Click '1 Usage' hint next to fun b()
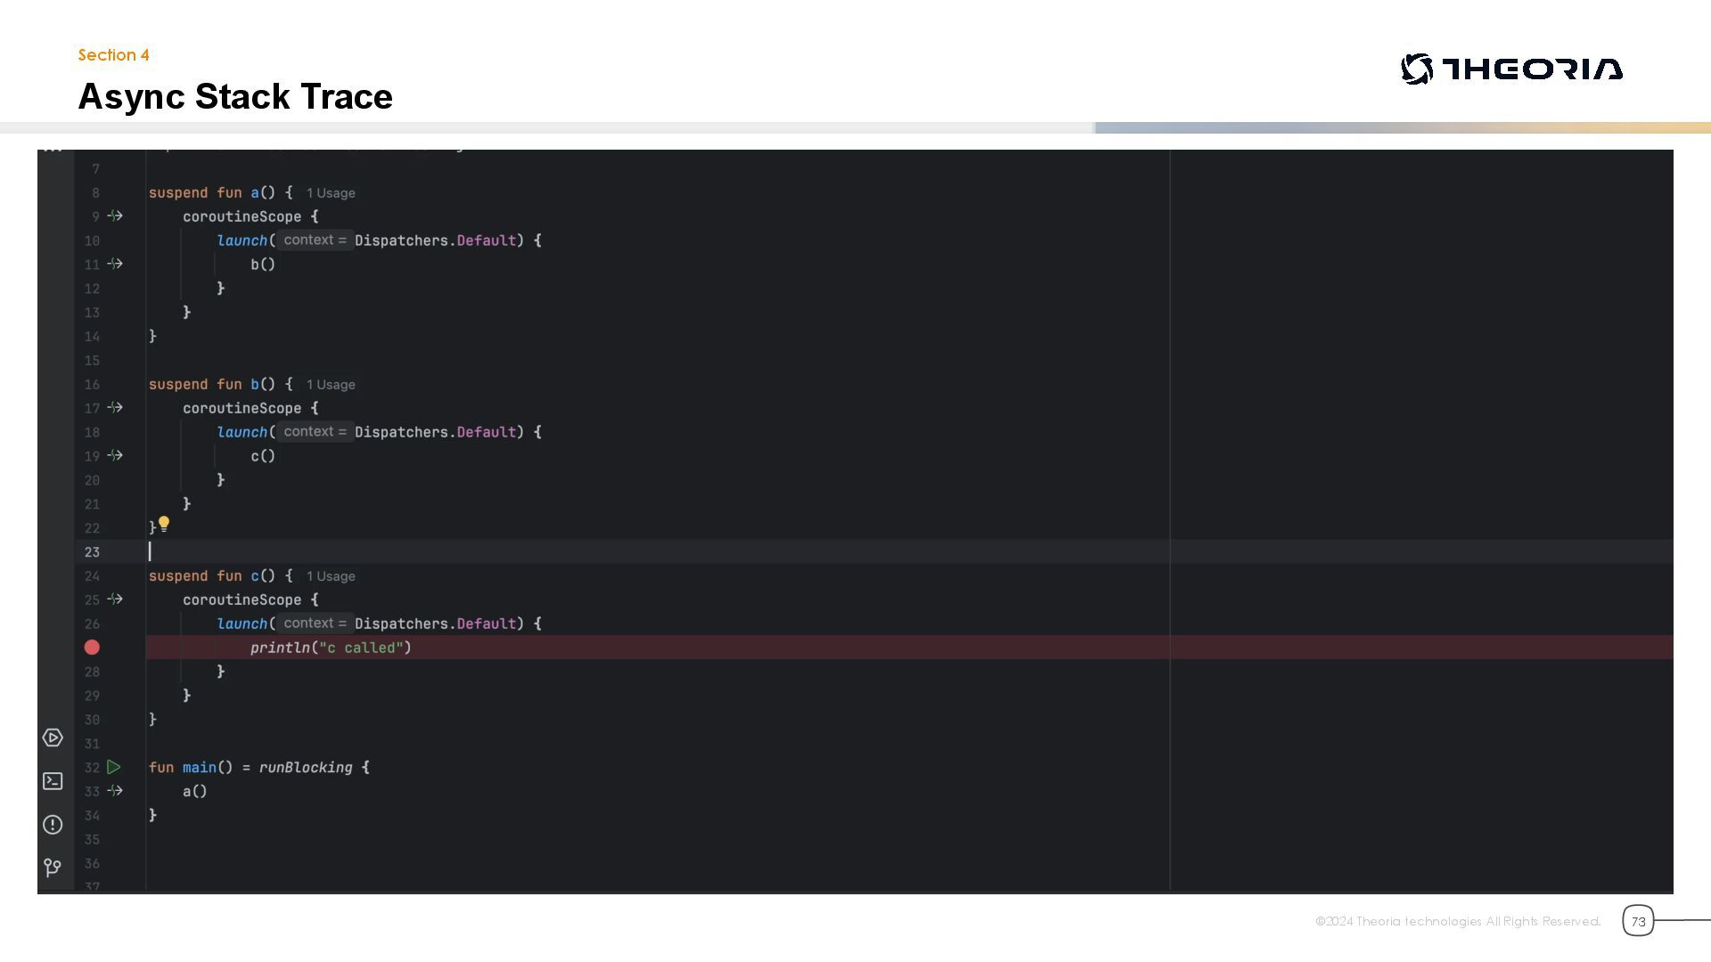Viewport: 1711px width, 962px height. (331, 385)
